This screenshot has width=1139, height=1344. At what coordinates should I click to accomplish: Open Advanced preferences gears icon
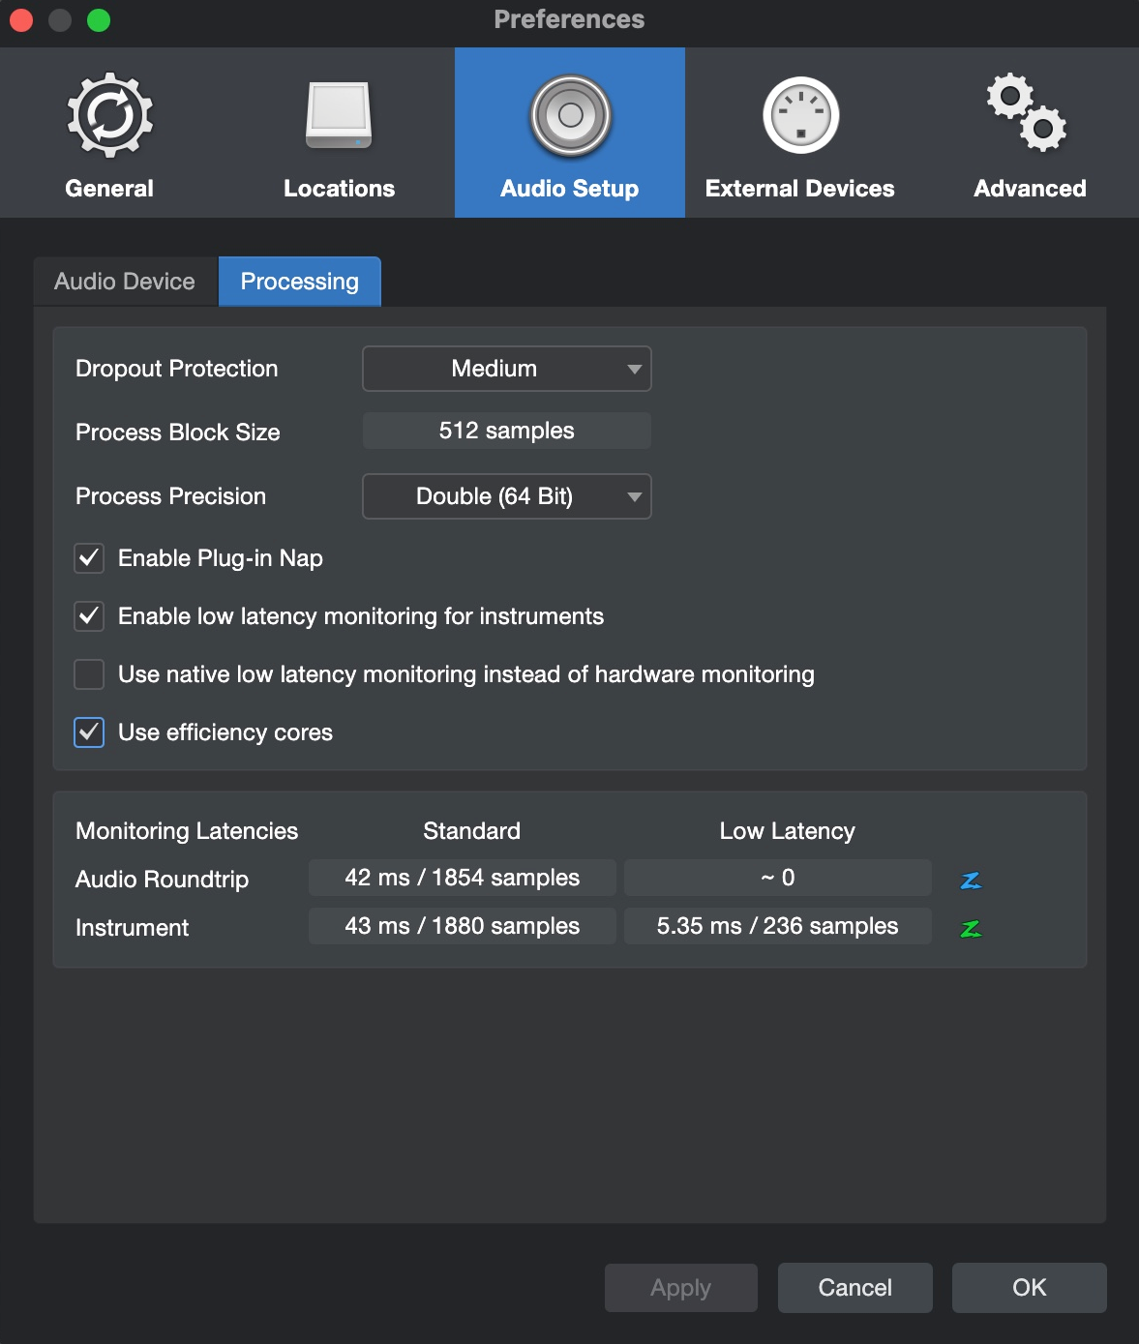(x=1028, y=114)
